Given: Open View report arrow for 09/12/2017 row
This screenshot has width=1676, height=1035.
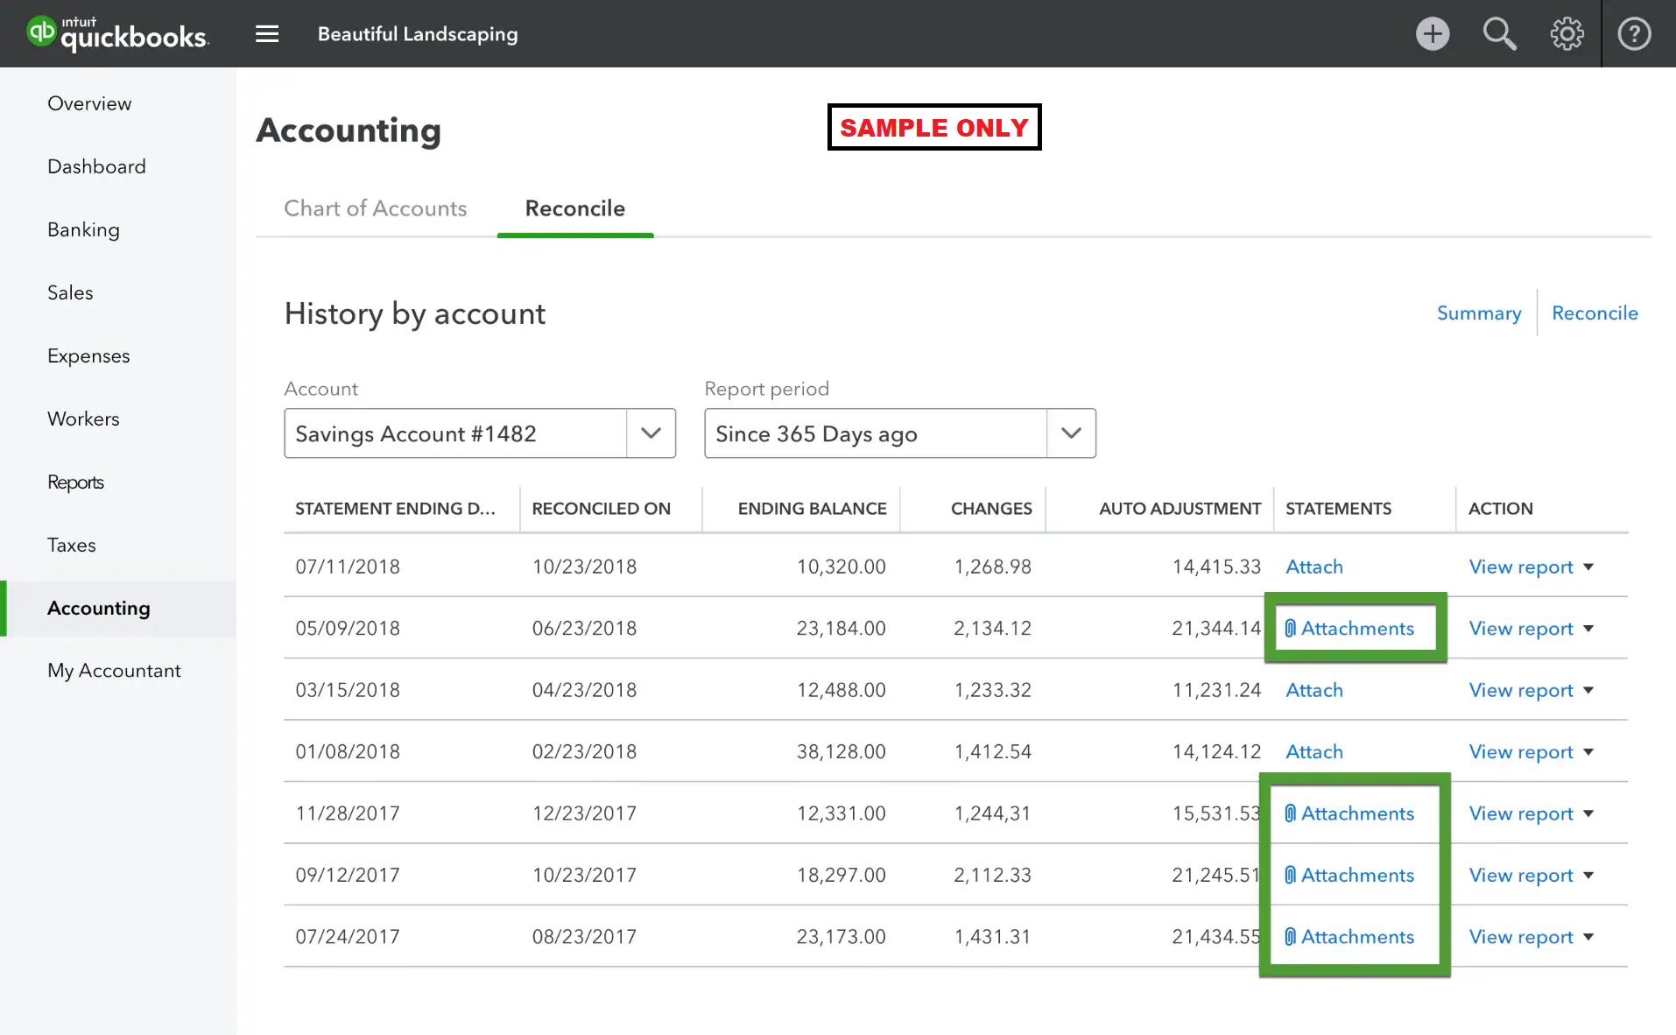Looking at the screenshot, I should [1588, 876].
